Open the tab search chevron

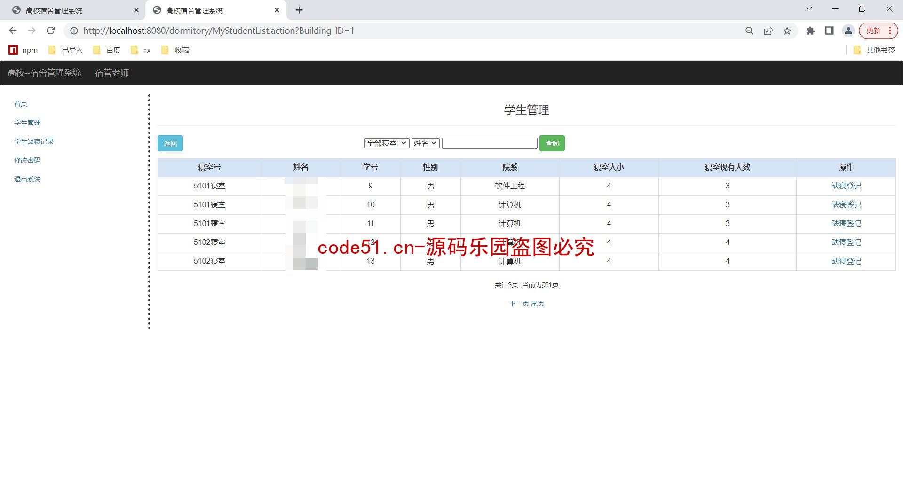[808, 9]
